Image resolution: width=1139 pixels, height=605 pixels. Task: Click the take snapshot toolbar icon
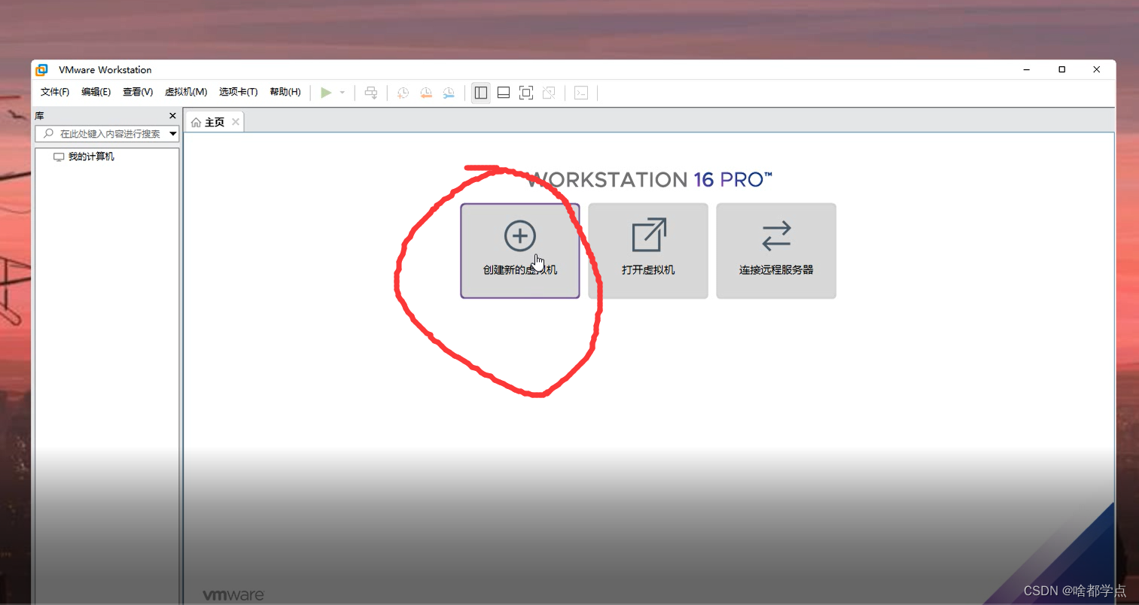(x=404, y=93)
